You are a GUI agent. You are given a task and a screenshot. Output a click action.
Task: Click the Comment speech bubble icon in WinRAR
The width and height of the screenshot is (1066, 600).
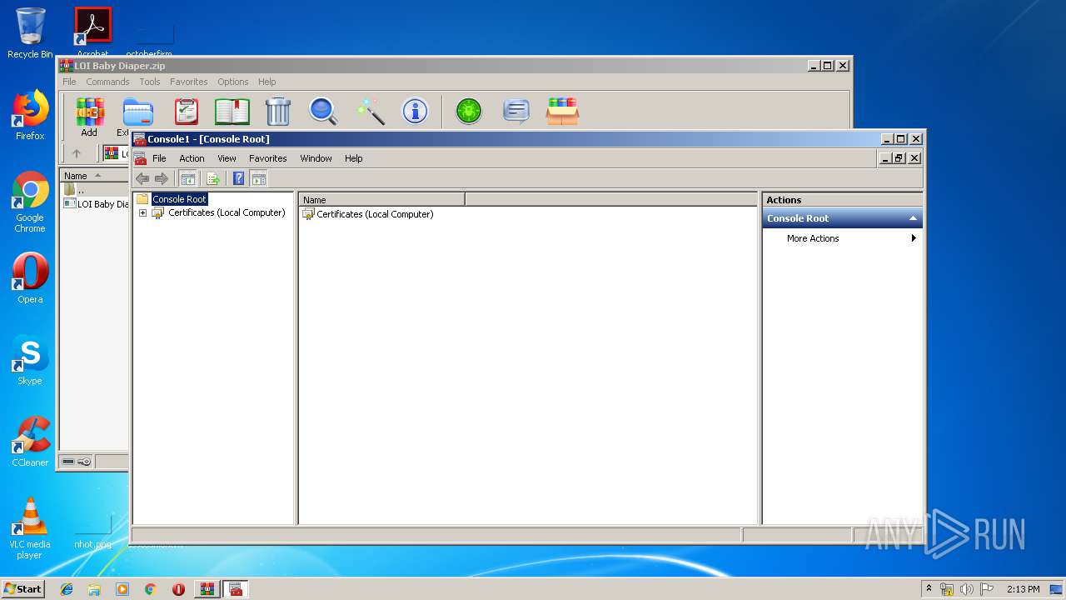click(516, 111)
